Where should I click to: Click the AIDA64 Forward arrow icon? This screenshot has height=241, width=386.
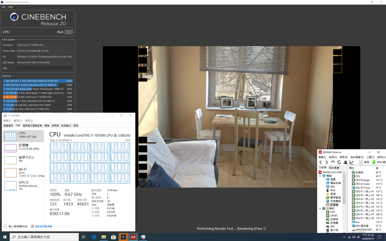point(326,162)
